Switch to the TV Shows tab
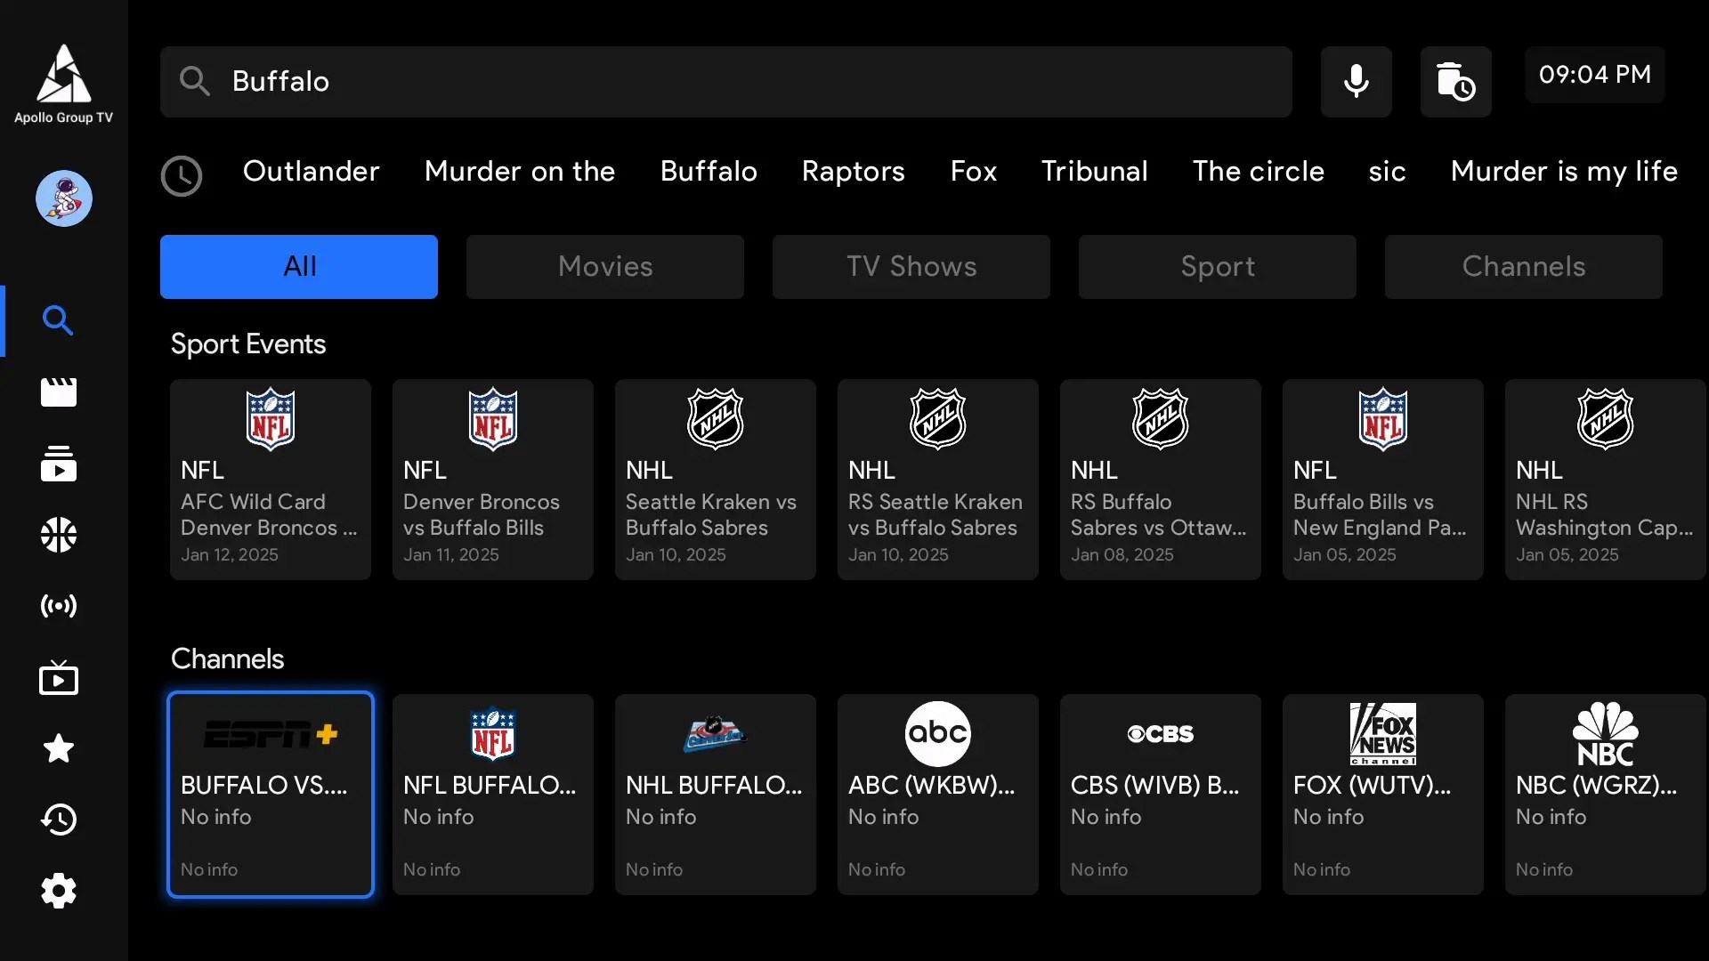Viewport: 1709px width, 961px height. pos(911,267)
